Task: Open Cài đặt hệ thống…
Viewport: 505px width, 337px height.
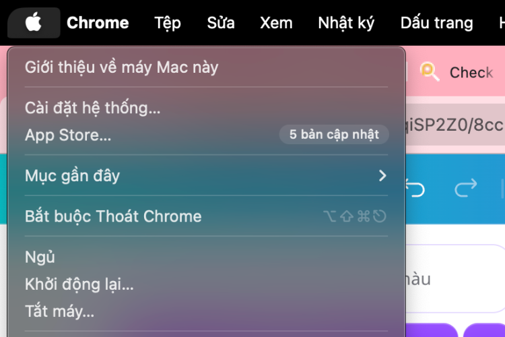Action: [206, 108]
